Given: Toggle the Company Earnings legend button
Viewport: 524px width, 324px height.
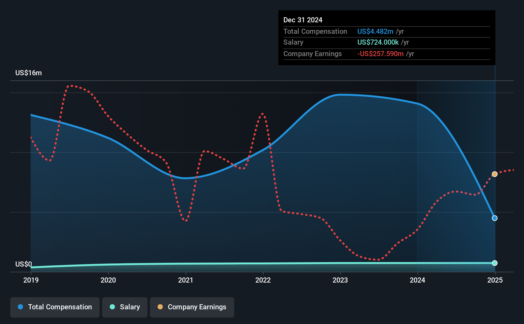Looking at the screenshot, I should click(192, 307).
